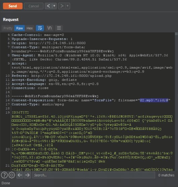Click the Accept-Encoding header line

[x=44, y=80]
